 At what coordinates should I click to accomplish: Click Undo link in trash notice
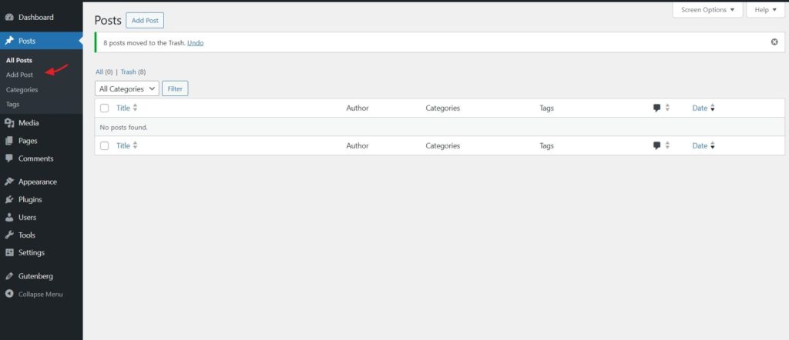pos(195,42)
